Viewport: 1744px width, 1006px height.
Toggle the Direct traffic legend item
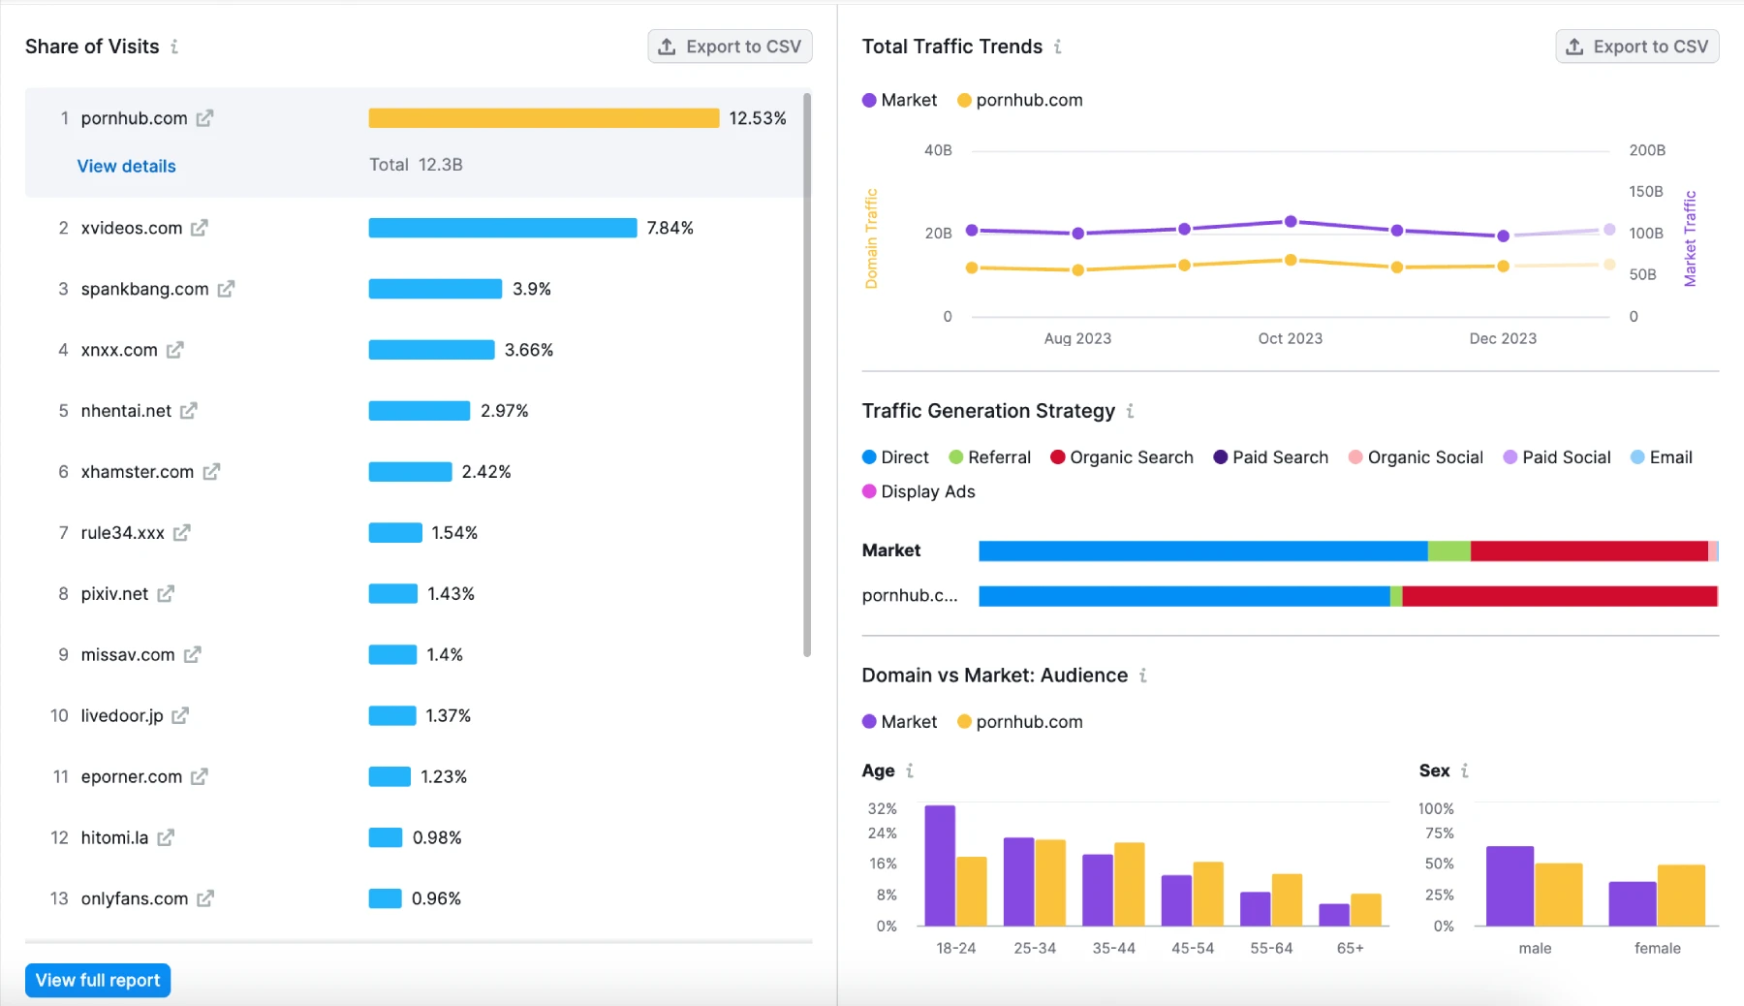coord(894,456)
